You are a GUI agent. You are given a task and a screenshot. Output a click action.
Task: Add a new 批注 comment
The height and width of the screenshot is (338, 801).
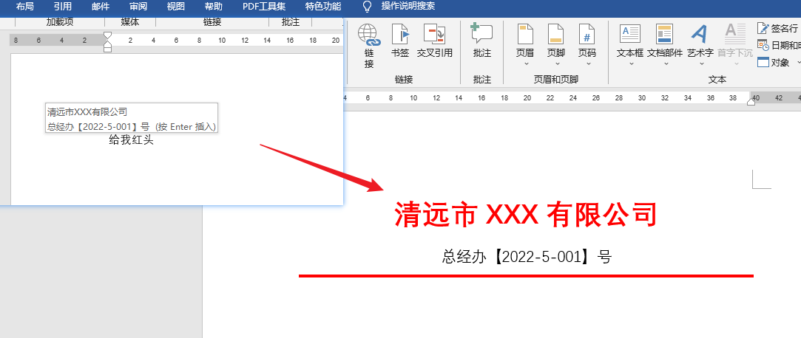(x=481, y=41)
